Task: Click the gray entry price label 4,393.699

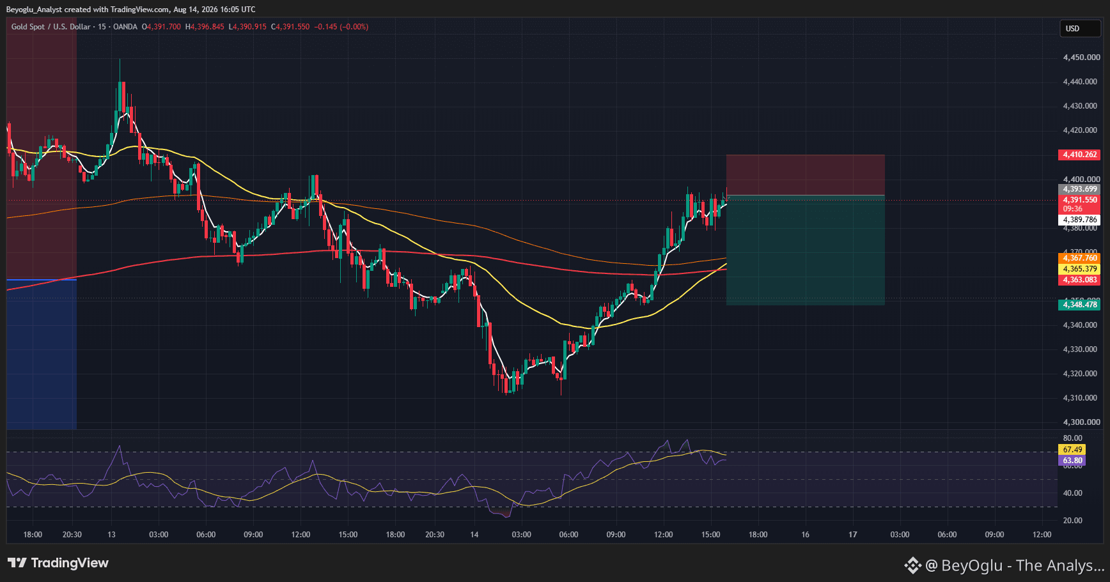Action: 1080,189
